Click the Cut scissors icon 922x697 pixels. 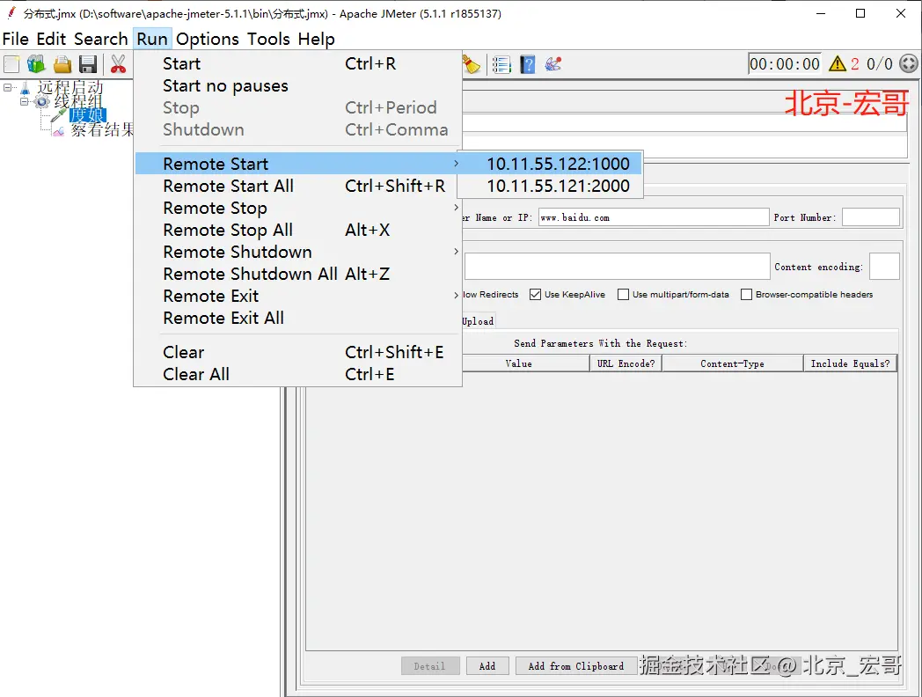click(x=118, y=64)
